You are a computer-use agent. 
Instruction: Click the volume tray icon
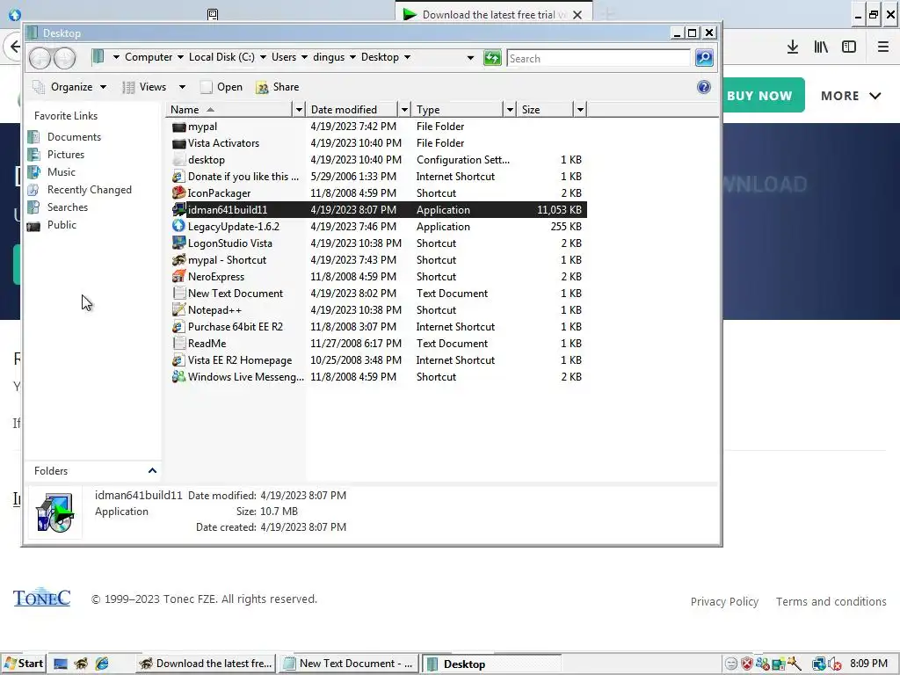pos(835,664)
